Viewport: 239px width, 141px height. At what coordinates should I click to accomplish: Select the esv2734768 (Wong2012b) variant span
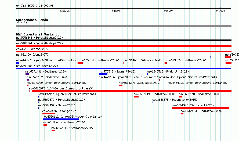(49, 114)
